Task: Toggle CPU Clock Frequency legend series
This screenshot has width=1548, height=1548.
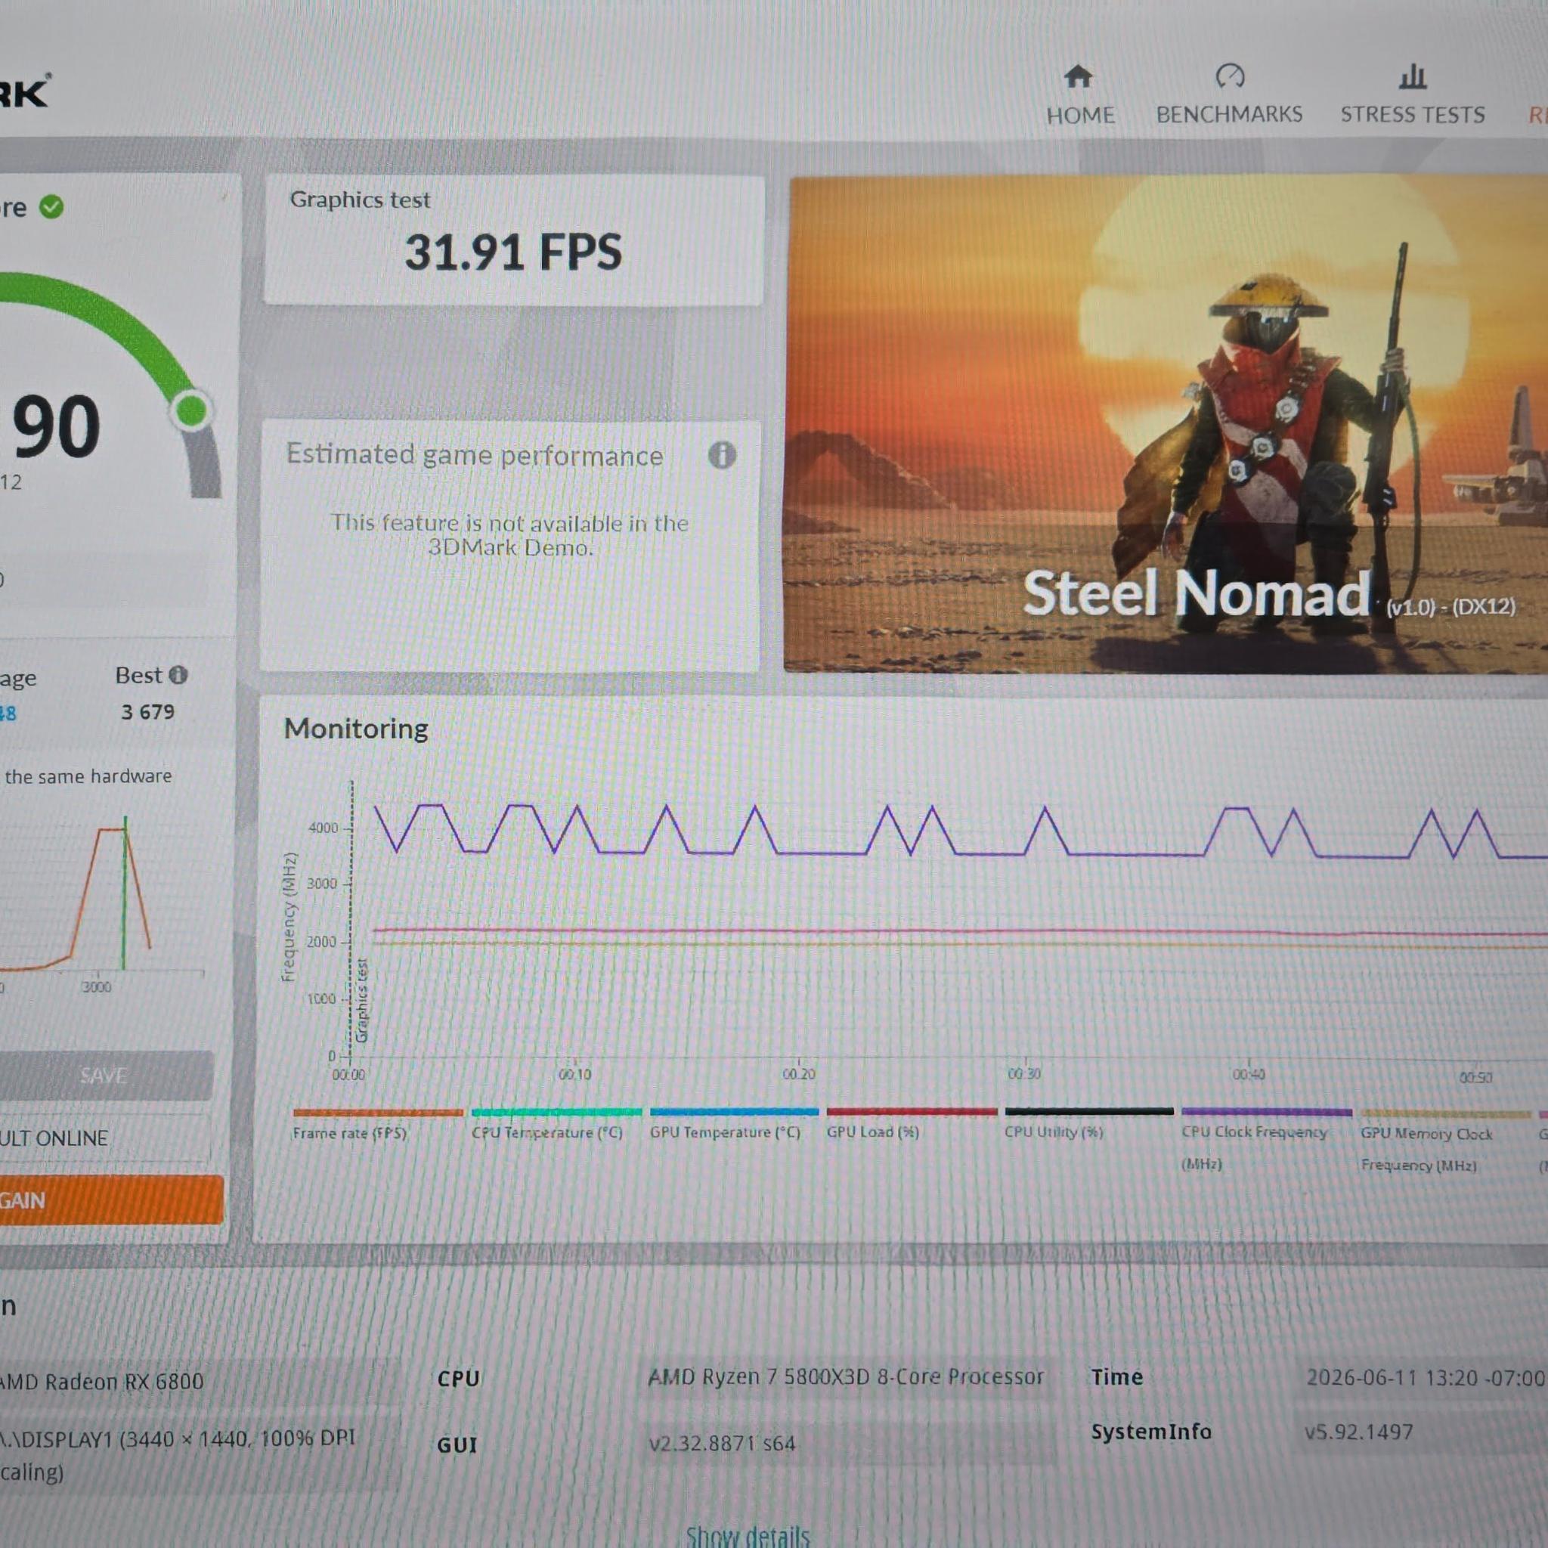Action: pos(1266,1138)
